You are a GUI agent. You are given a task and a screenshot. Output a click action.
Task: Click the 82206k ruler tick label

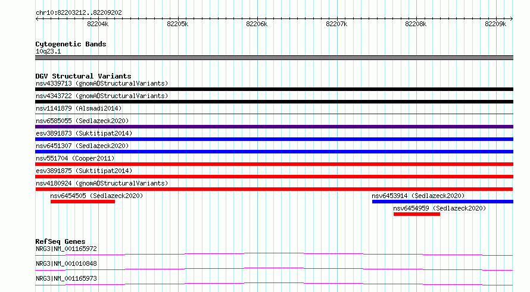pos(257,24)
